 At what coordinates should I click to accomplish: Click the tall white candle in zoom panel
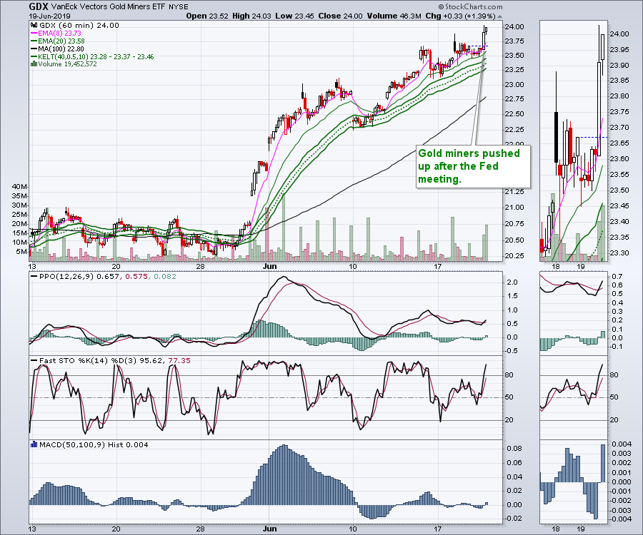(x=599, y=108)
